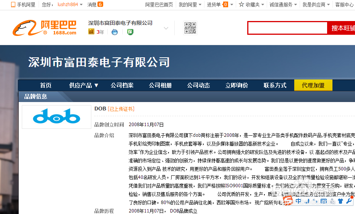Expand the company info chevron arrow
Screen dimensions: 355x214
(166, 28)
